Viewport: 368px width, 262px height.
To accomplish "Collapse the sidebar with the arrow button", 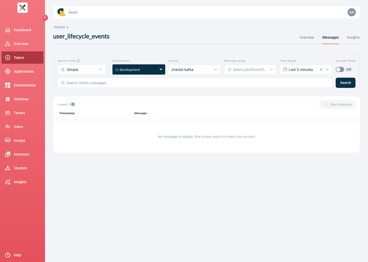I will pyautogui.click(x=45, y=18).
